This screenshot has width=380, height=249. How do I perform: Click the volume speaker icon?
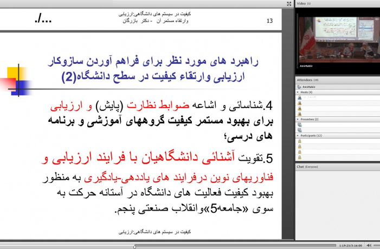click(369, 245)
